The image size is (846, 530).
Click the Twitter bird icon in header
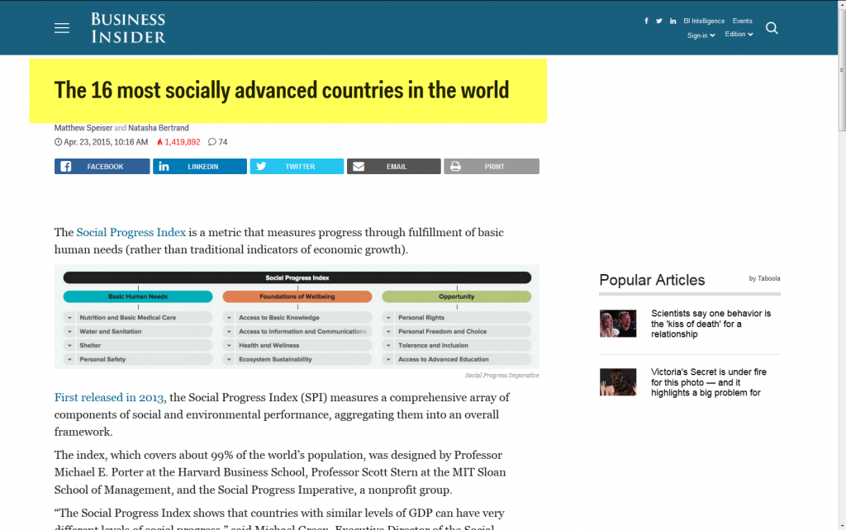659,21
